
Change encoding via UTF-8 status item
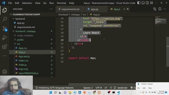coord(99,88)
